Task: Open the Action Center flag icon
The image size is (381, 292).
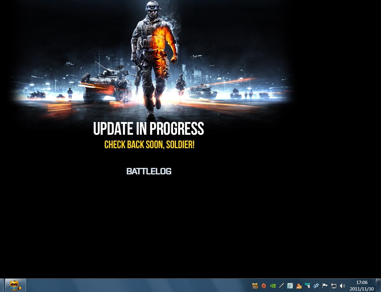Action: pyautogui.click(x=325, y=286)
